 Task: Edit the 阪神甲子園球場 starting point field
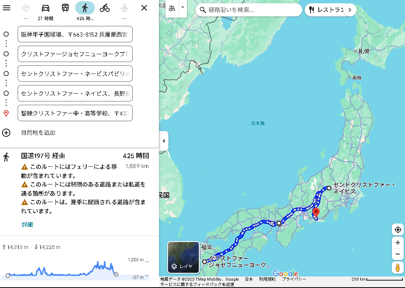coord(75,34)
